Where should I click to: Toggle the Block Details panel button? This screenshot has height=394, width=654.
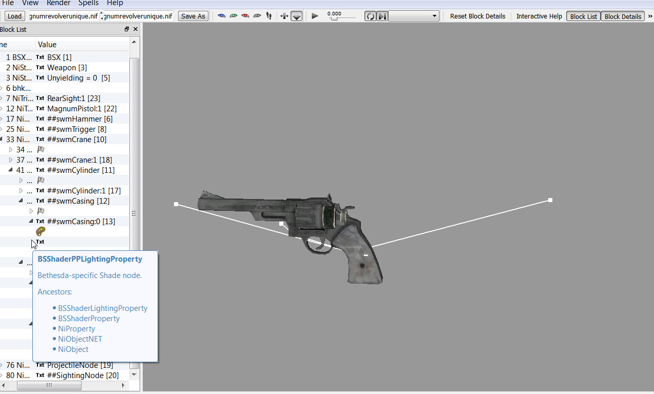tap(623, 16)
